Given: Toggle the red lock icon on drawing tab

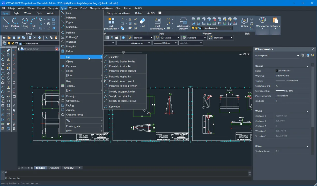Looking at the screenshot, I should pos(56,49).
